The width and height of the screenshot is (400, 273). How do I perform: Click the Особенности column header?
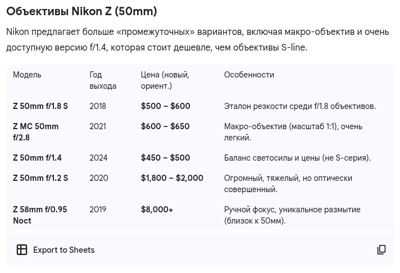coord(249,75)
